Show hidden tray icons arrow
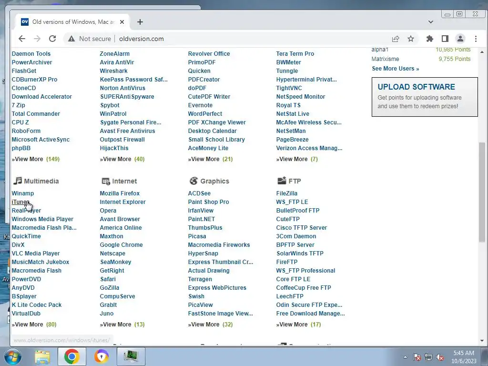The image size is (488, 366). 405,357
